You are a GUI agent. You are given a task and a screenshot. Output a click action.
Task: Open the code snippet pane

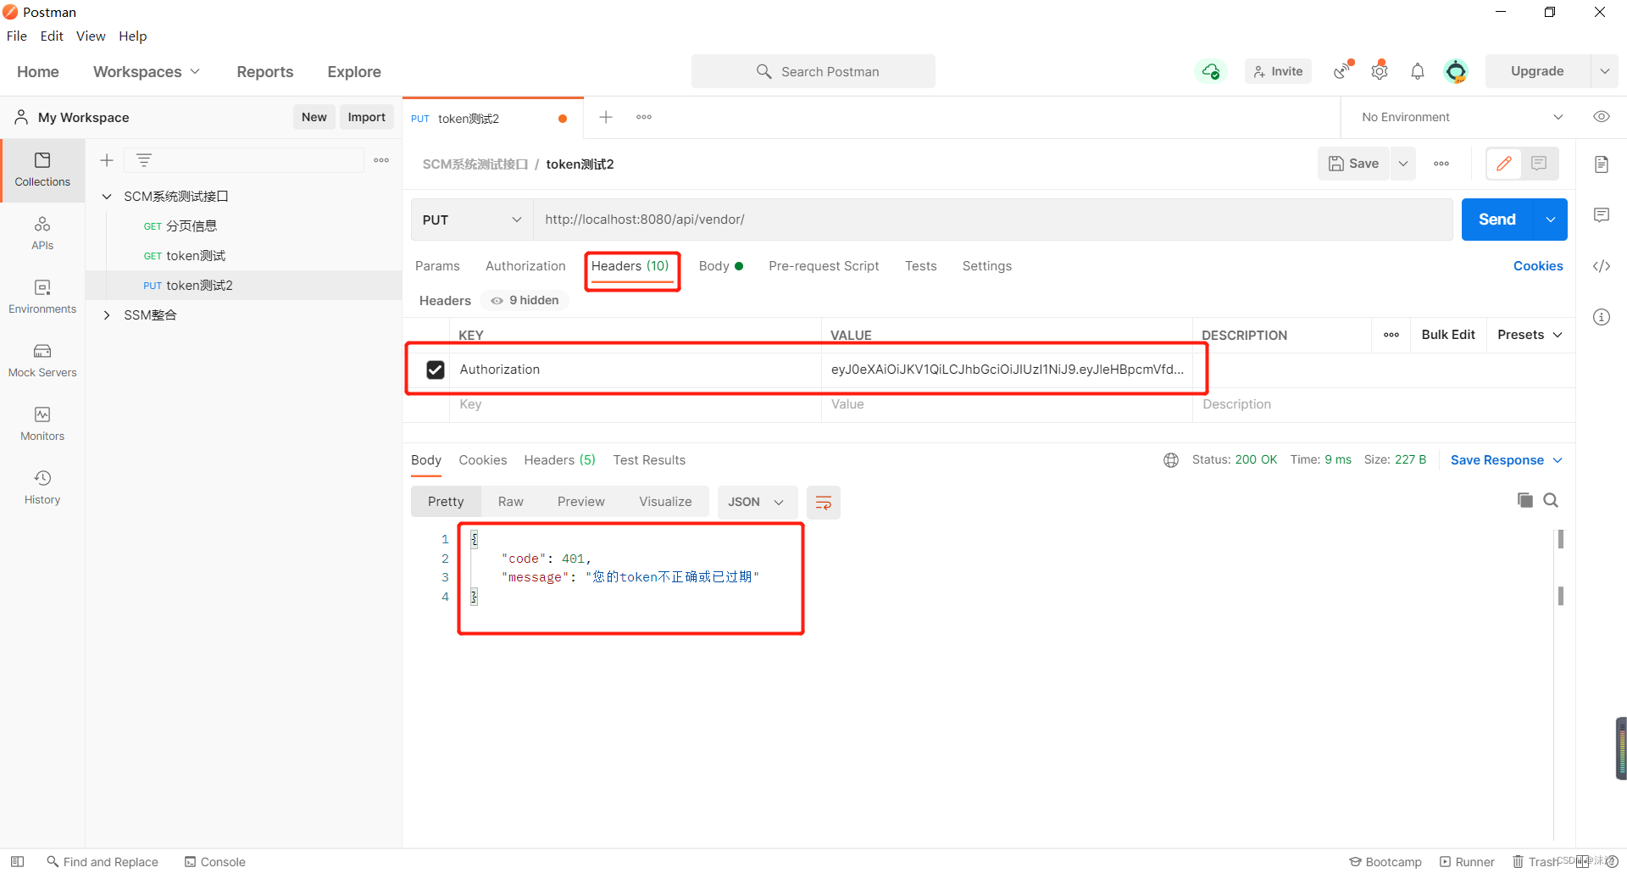1602,266
